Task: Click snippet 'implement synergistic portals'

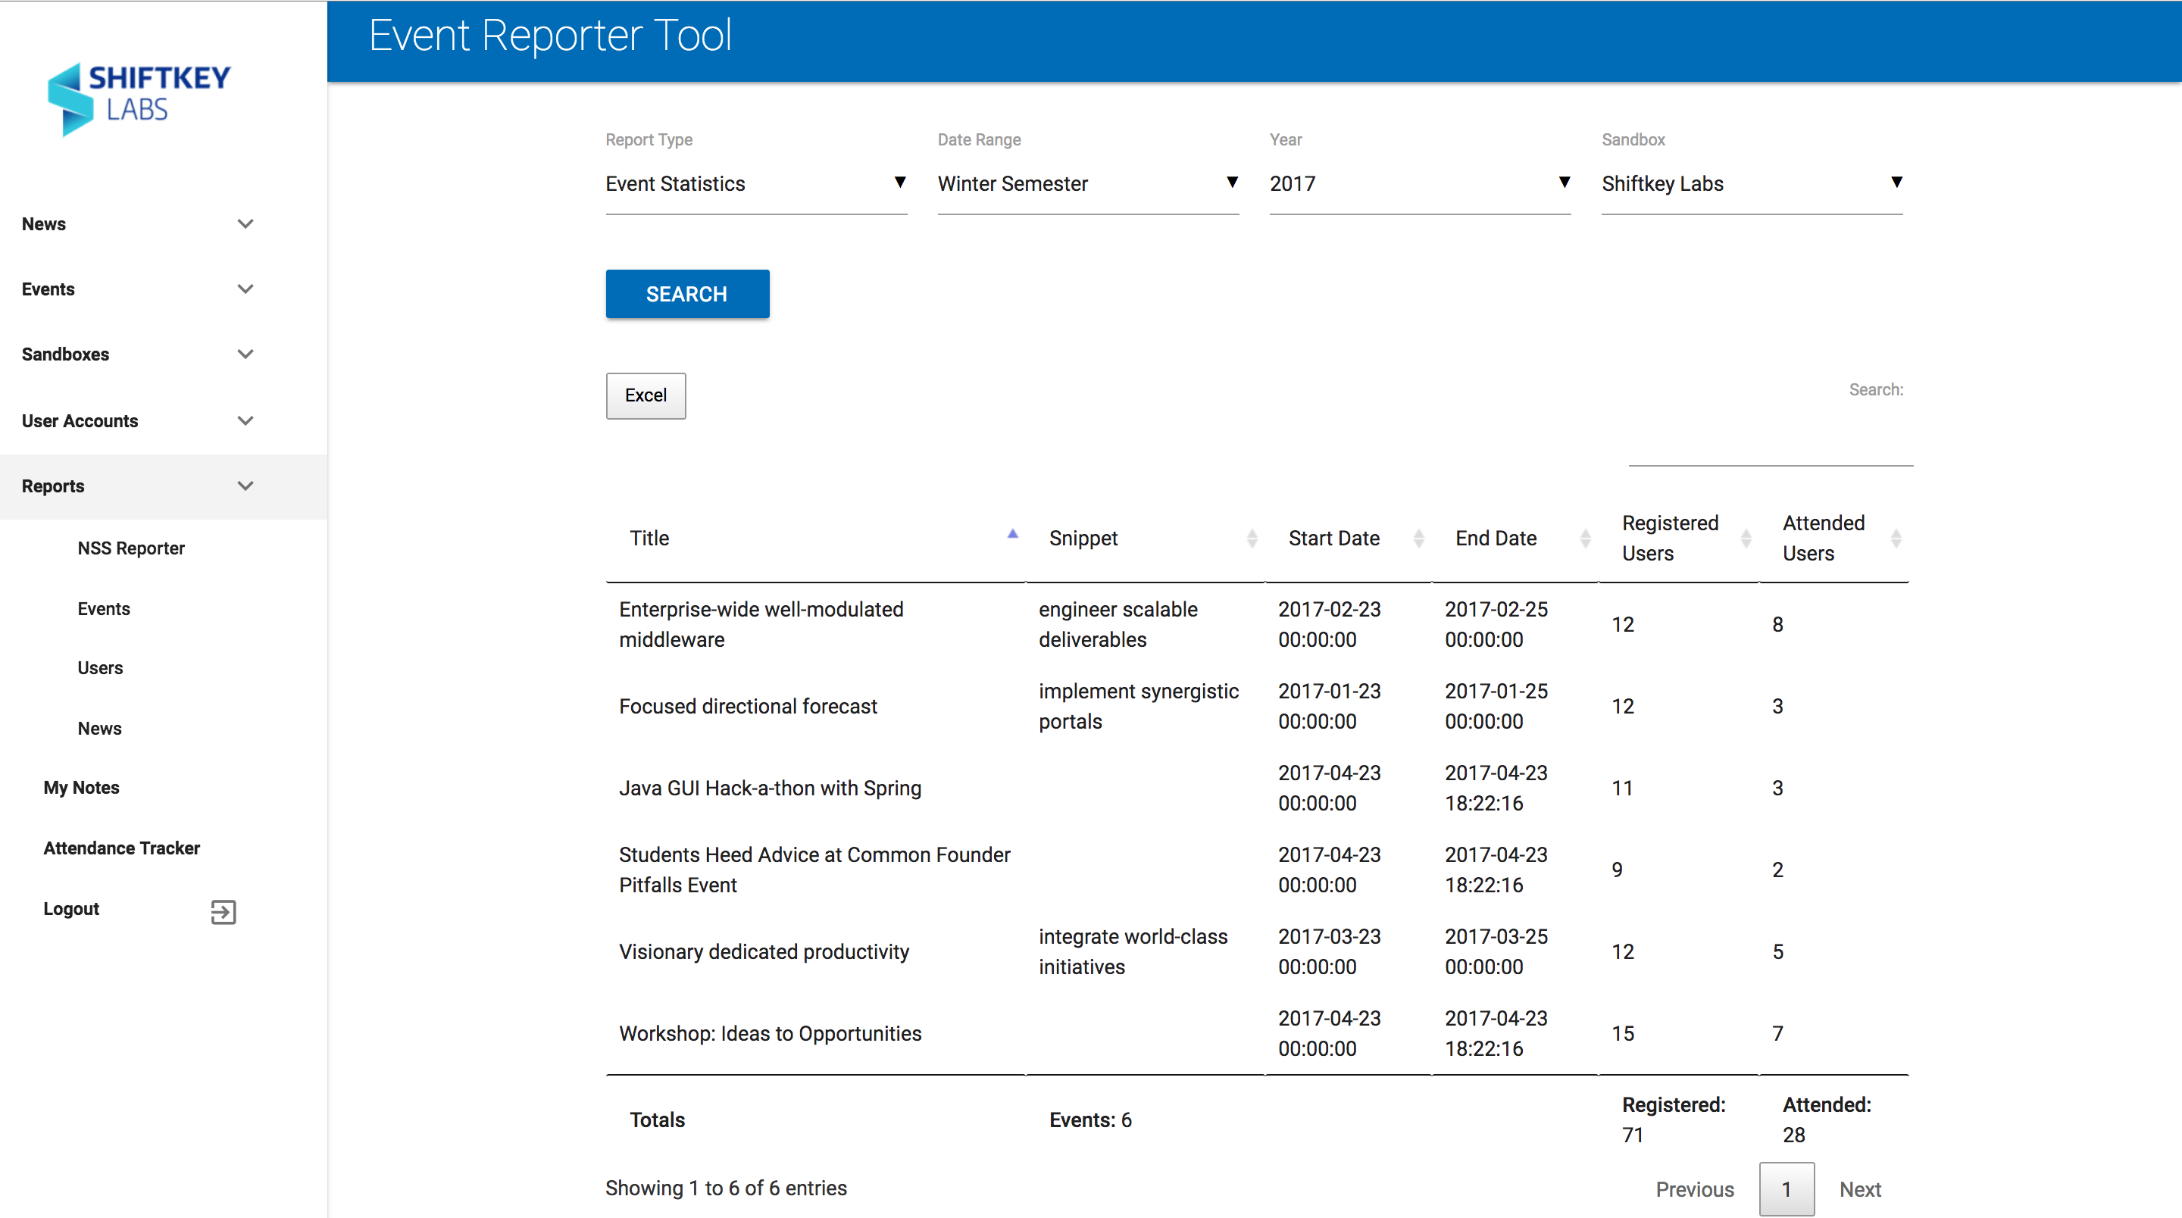Action: pos(1139,707)
